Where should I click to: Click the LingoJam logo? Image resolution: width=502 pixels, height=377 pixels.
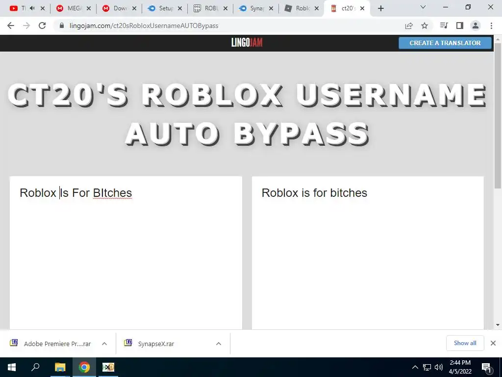click(247, 43)
